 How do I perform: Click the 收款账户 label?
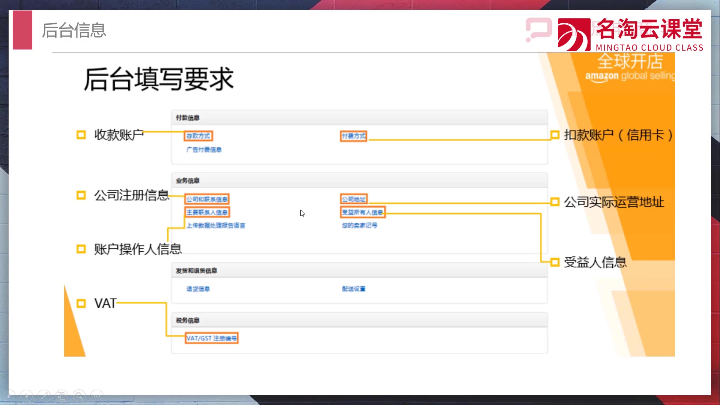click(119, 135)
